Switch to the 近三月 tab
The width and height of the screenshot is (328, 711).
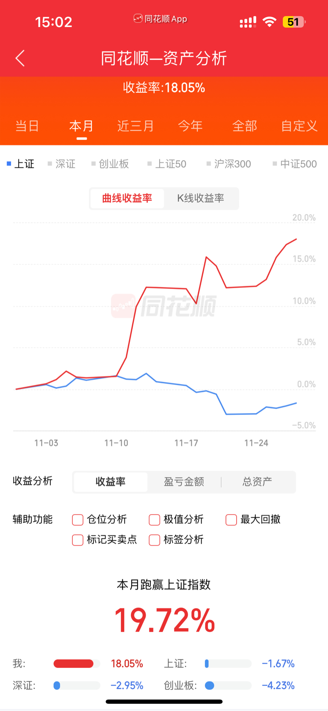[x=135, y=126]
